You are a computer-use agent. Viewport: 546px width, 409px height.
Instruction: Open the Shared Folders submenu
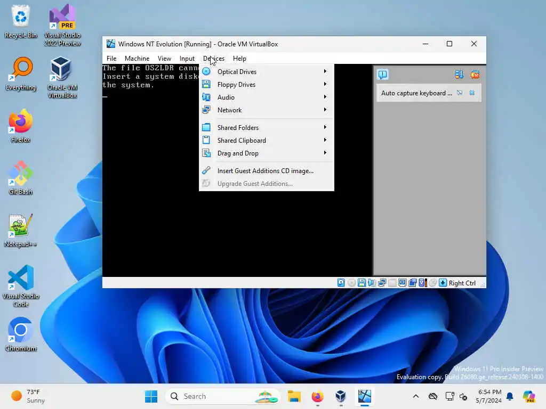(x=267, y=128)
